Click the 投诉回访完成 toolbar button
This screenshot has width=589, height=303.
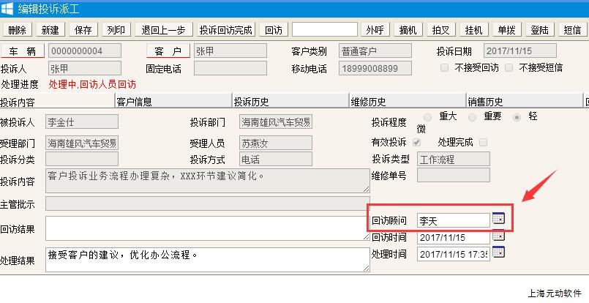click(226, 30)
